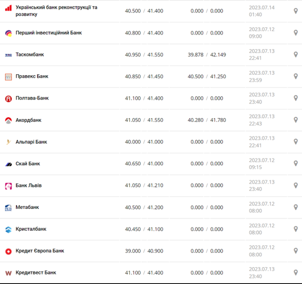Open Український банк реконструкції та розвитку link

point(56,11)
